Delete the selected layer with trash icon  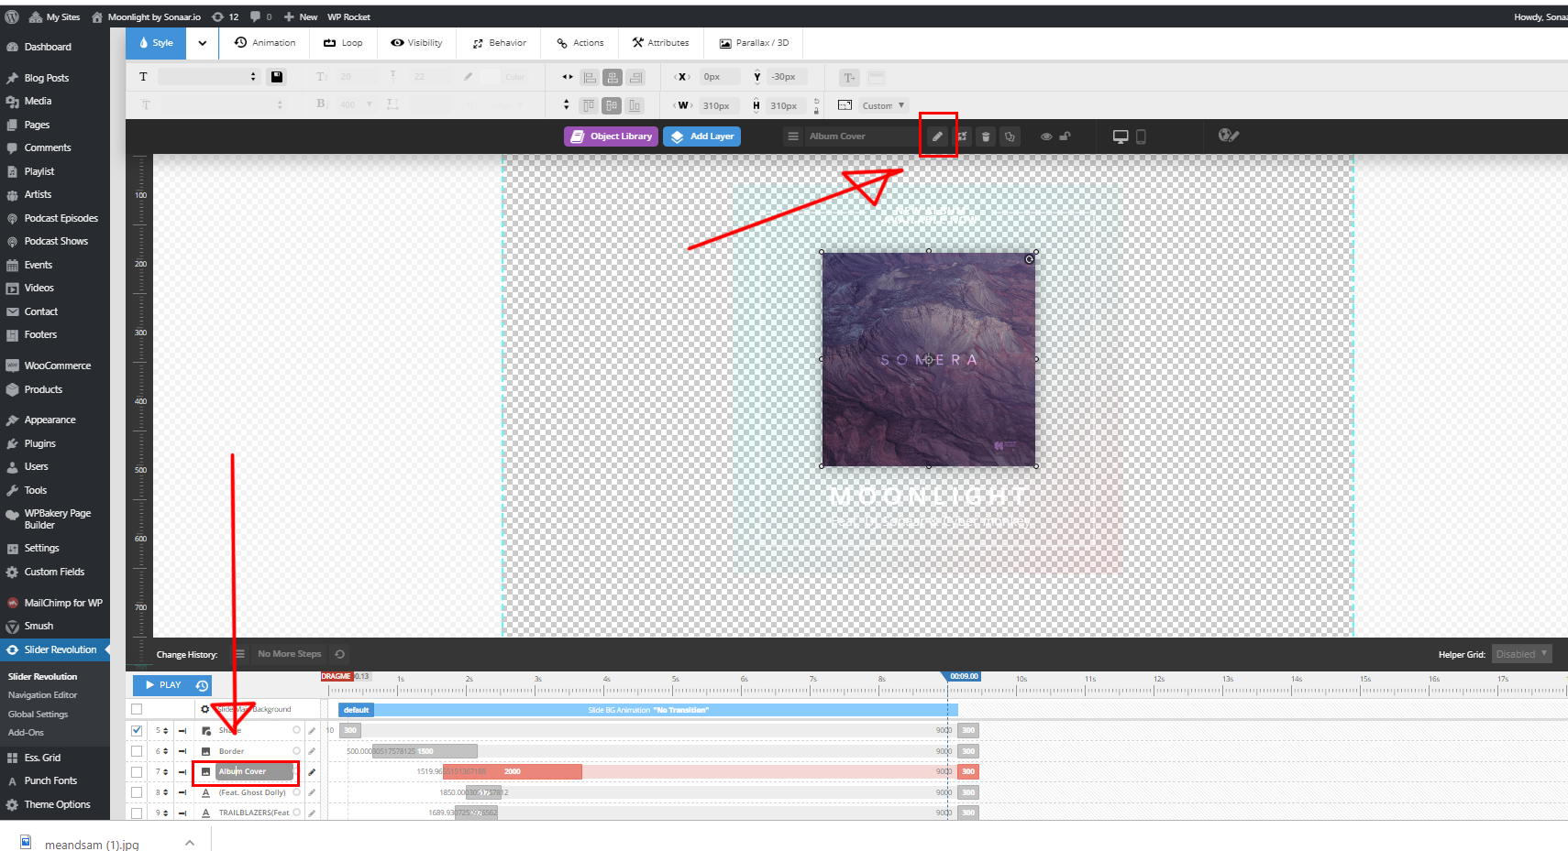click(986, 136)
